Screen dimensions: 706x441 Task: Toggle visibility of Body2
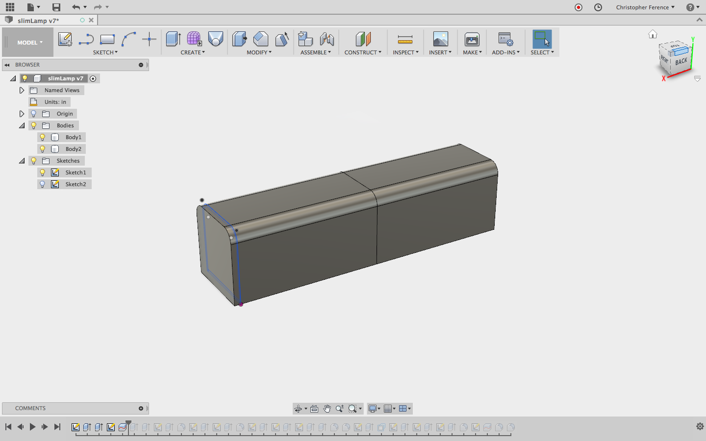(x=43, y=149)
